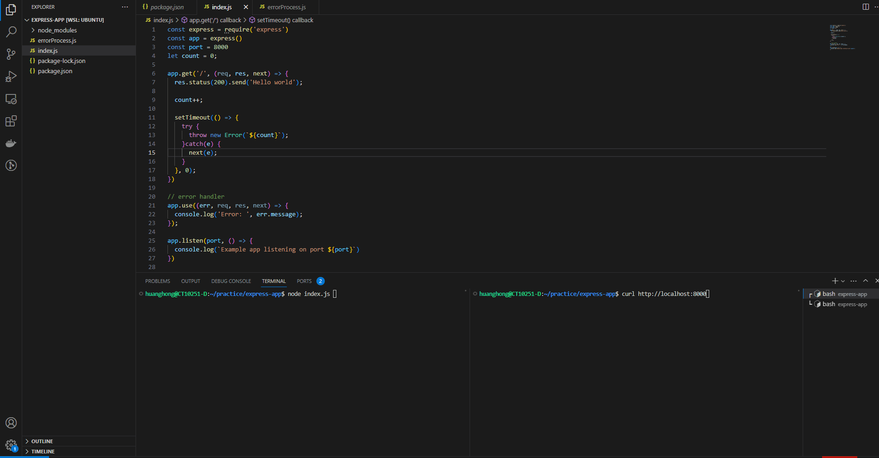The height and width of the screenshot is (458, 879).
Task: Open the Search view
Action: (11, 32)
